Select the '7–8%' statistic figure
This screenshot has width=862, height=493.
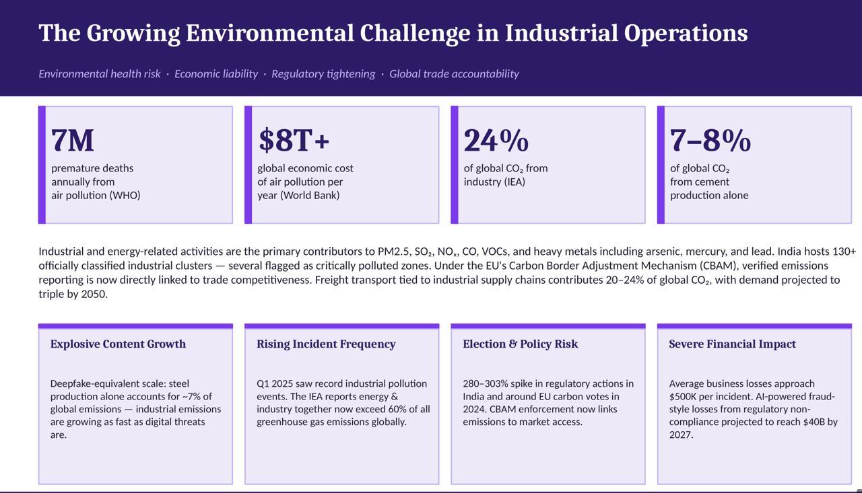point(710,141)
